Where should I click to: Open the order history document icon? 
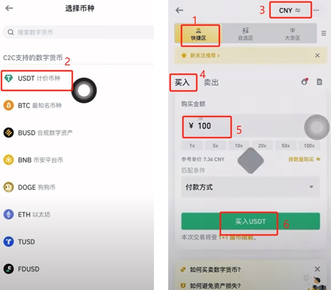click(319, 82)
